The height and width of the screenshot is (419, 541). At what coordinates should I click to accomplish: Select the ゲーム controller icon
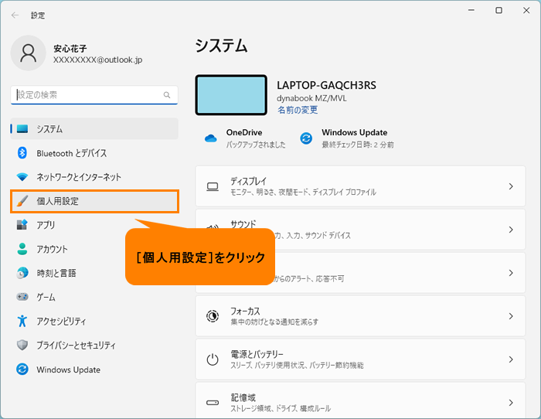[x=22, y=297]
